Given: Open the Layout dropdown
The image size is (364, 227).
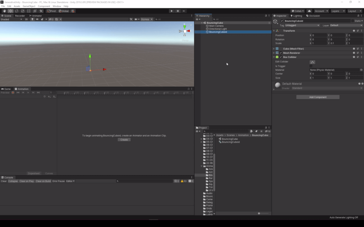Looking at the screenshot, I should tap(354, 11).
